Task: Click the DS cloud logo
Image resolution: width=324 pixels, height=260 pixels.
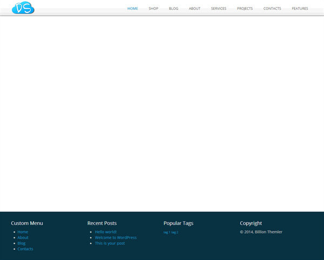Action: pyautogui.click(x=23, y=8)
